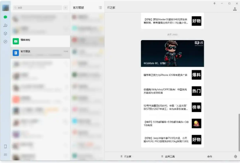
Task: Select the 官方賬號 official accounts conversation
Action: (40, 53)
